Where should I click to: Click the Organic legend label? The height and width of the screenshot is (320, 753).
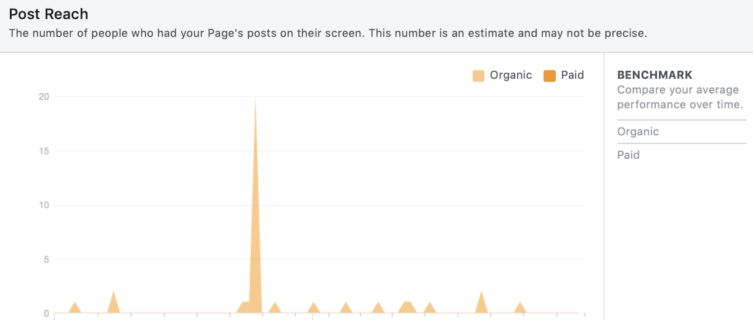tap(511, 75)
